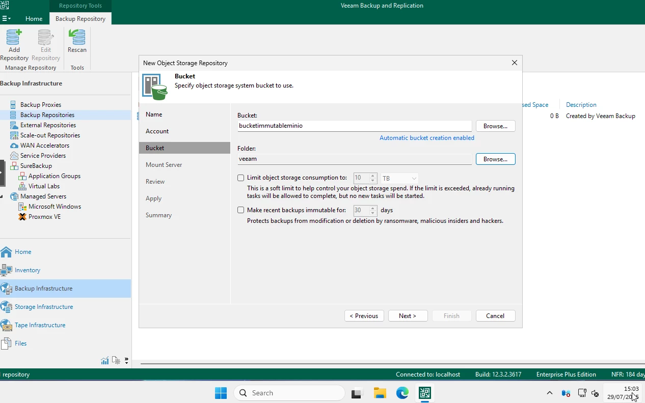
Task: Click the Veeam icon on the taskbar
Action: [425, 393]
